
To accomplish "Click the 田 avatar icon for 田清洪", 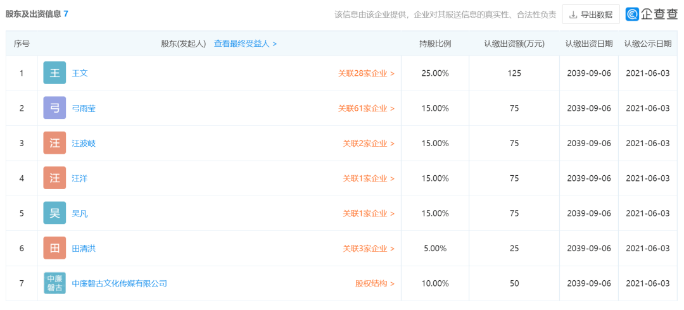I will point(54,248).
